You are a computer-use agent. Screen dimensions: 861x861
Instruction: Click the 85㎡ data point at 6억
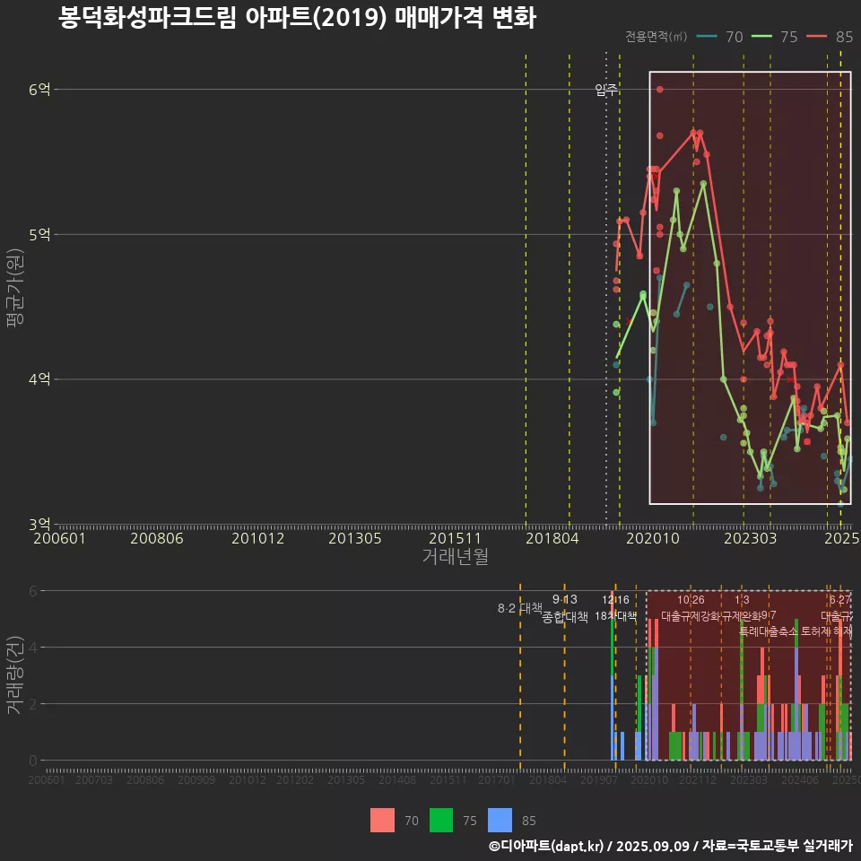tap(659, 89)
